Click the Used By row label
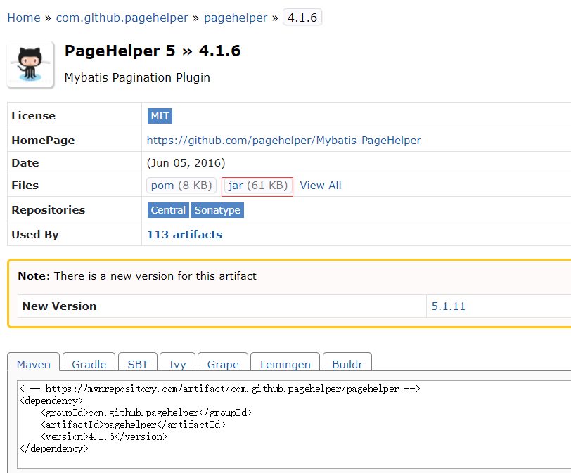Viewport: 571px width, 473px height. point(35,234)
